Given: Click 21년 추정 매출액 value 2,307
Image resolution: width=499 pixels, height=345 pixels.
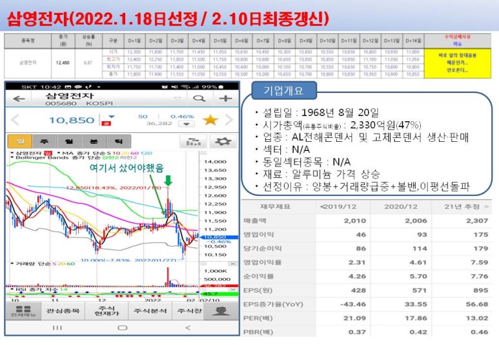Looking at the screenshot, I should (476, 221).
